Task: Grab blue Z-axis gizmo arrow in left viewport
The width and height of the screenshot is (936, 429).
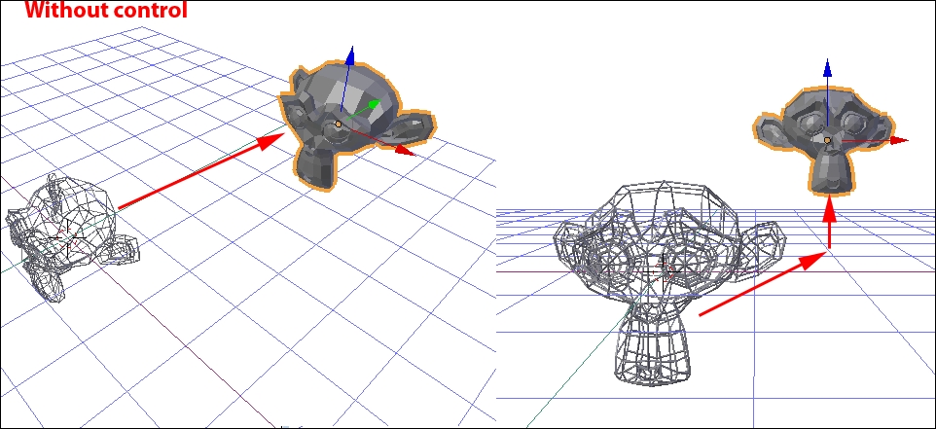Action: click(x=350, y=56)
